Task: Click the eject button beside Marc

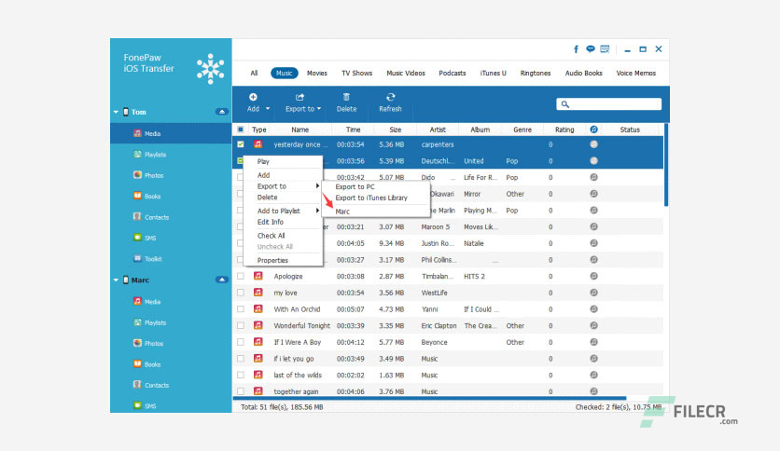Action: click(x=222, y=280)
